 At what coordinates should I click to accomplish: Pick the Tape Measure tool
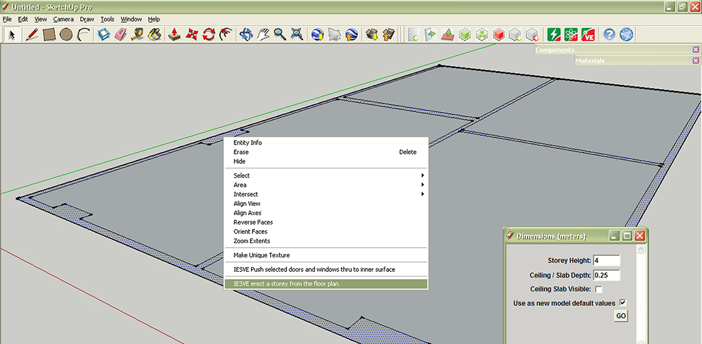tap(138, 34)
